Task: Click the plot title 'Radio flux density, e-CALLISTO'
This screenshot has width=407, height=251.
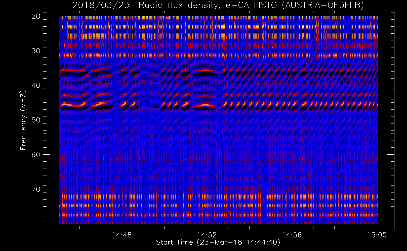Action: 208,5
